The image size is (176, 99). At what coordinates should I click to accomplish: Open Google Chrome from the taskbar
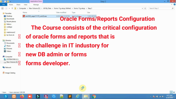click(94, 96)
